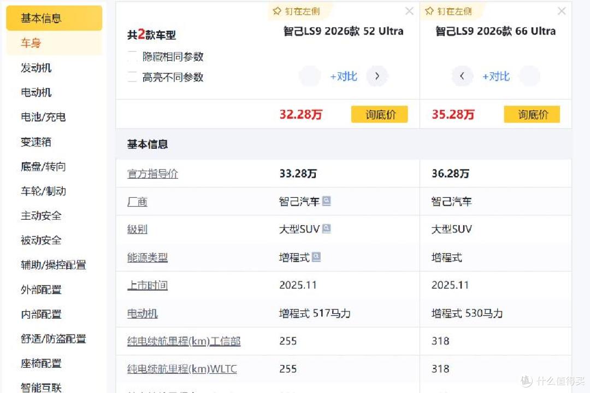The image size is (590, 393).
Task: Select 车身 in the sidebar
Action: [x=54, y=43]
